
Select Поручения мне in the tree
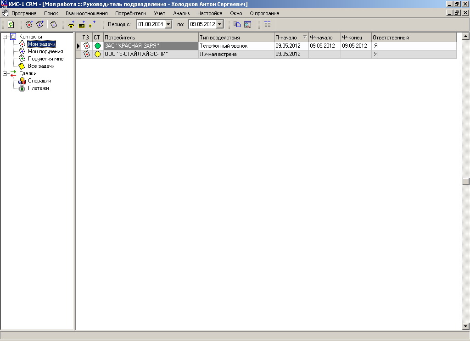(x=46, y=59)
